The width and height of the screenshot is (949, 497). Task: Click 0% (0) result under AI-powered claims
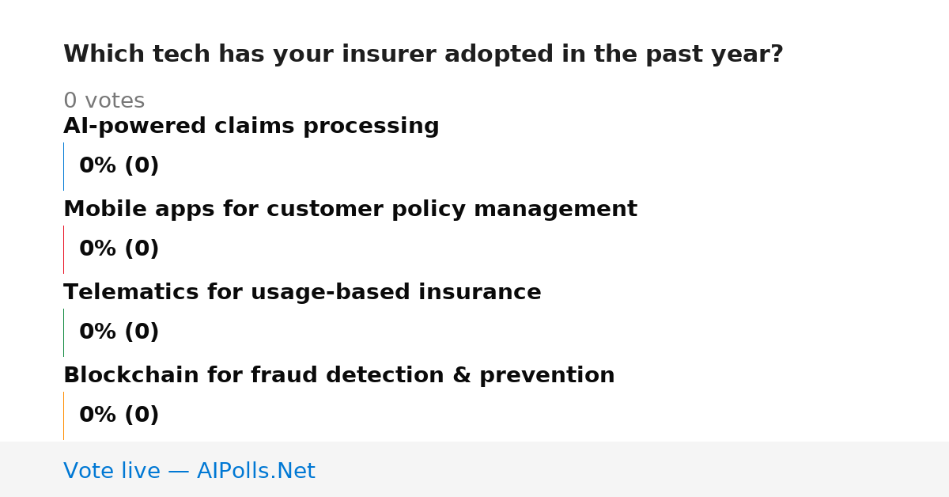pyautogui.click(x=119, y=166)
